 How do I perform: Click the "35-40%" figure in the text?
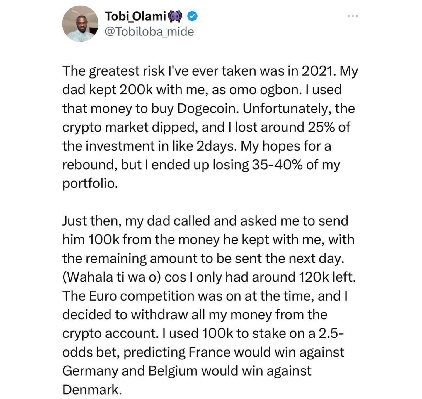pyautogui.click(x=276, y=165)
